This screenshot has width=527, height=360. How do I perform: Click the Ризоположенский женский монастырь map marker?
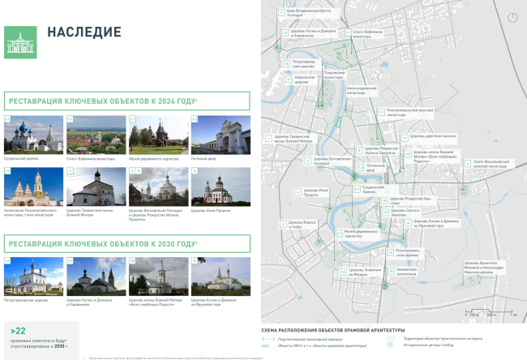[x=382, y=111]
